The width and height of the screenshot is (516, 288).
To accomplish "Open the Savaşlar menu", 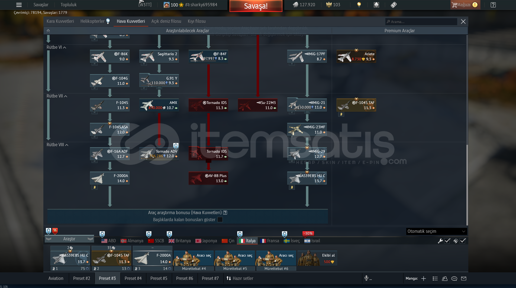I will click(41, 5).
